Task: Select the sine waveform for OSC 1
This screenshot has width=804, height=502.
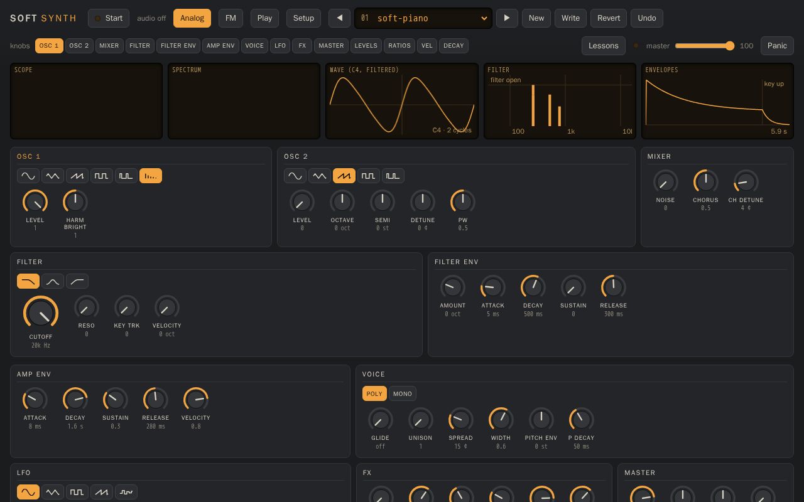Action: (x=28, y=176)
